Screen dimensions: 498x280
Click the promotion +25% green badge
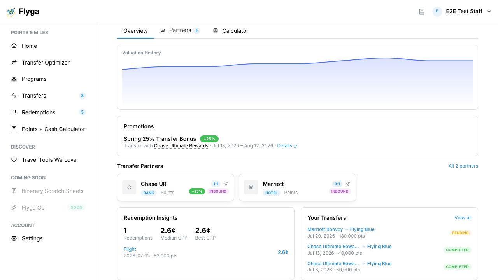(x=209, y=139)
